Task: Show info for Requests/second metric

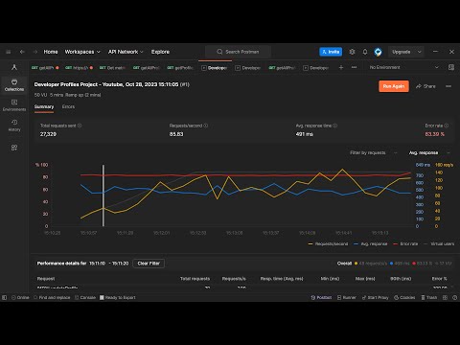Action: [x=206, y=126]
